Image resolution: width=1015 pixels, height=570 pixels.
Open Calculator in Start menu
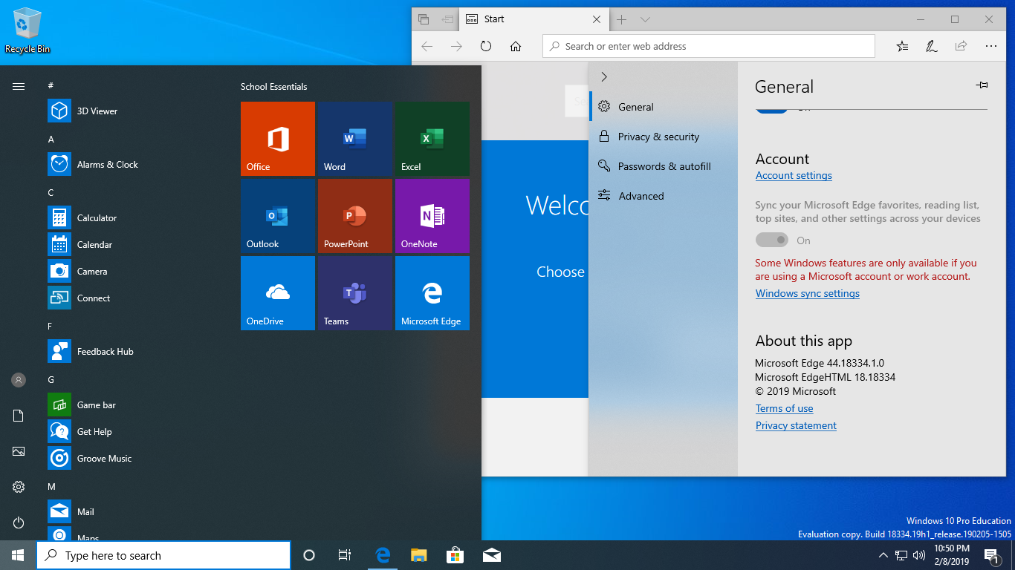point(134,218)
